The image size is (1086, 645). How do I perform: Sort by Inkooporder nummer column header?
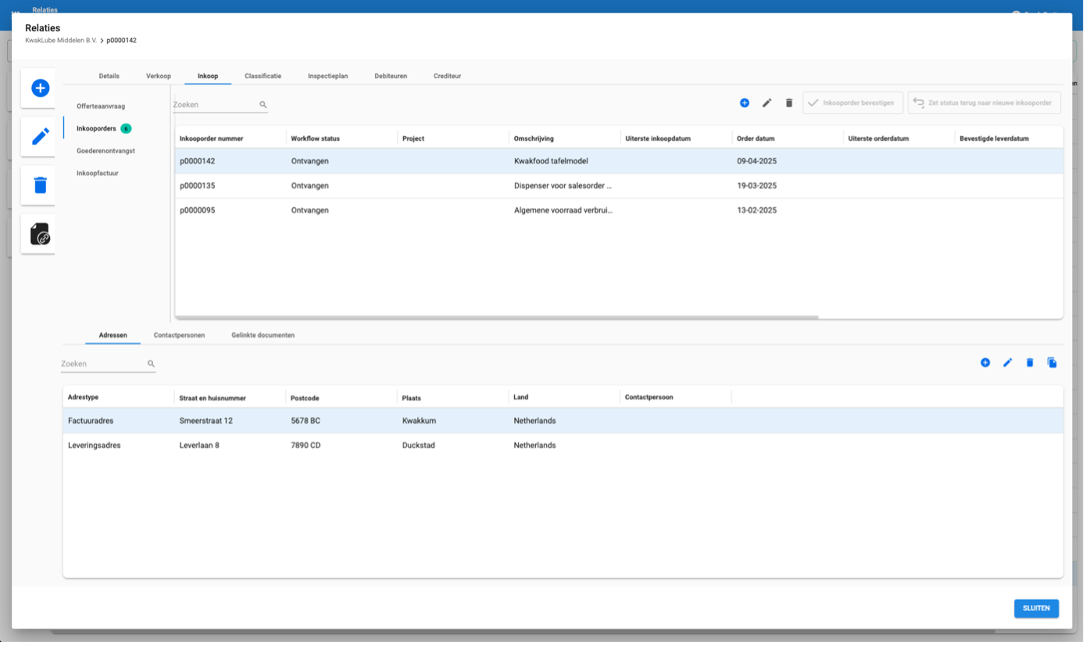[x=212, y=139]
